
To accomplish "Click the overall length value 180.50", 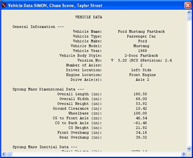I will pyautogui.click(x=140, y=94).
